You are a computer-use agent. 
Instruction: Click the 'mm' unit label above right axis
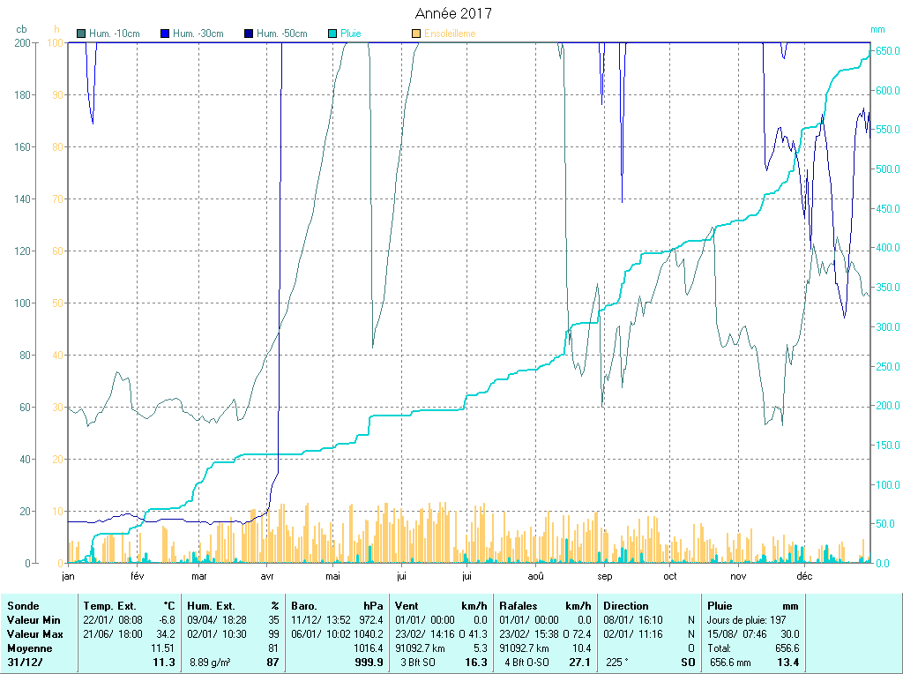(877, 29)
